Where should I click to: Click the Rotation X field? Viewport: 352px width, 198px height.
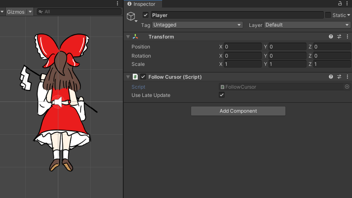pyautogui.click(x=243, y=56)
